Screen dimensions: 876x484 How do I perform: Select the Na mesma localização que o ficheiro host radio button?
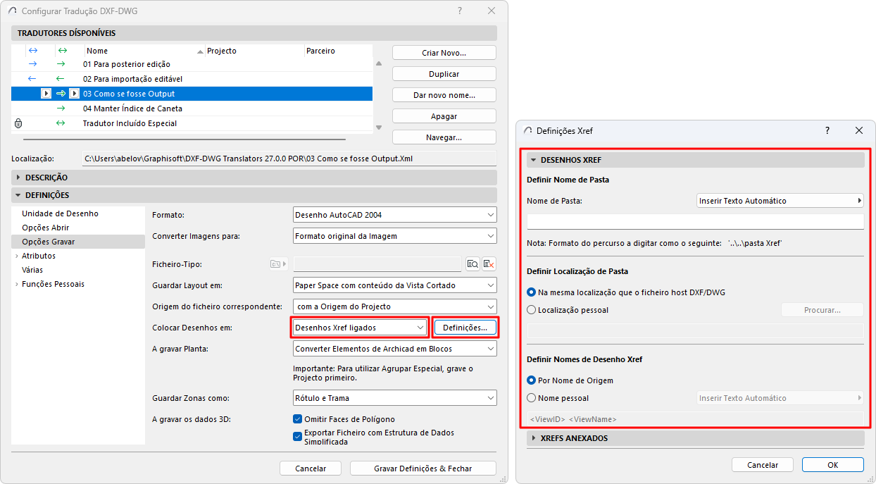point(532,292)
